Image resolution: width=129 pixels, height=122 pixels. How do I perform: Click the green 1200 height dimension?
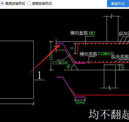51,56
